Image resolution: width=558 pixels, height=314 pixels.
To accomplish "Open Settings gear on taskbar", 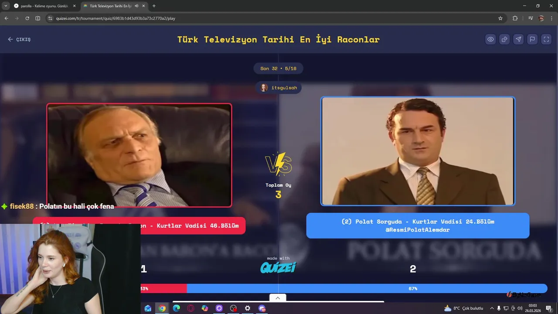I will tap(248, 308).
